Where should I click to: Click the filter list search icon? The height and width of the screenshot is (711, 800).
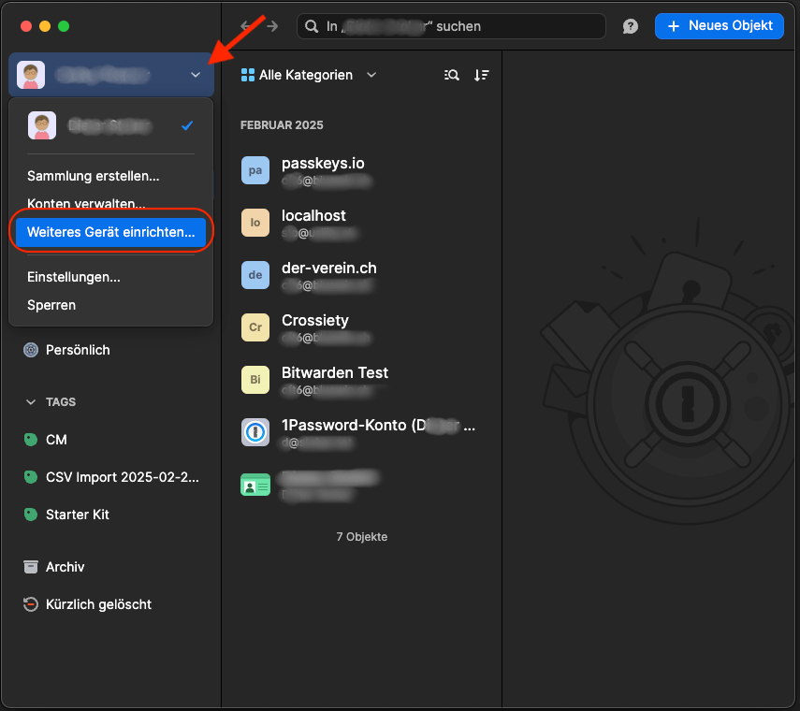point(452,75)
